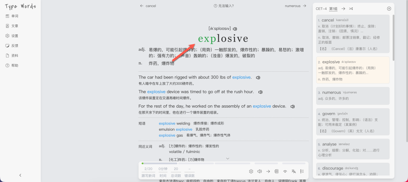The height and width of the screenshot is (182, 408).
Task: Expand the synonyms section with chevron
Action: click(x=227, y=158)
